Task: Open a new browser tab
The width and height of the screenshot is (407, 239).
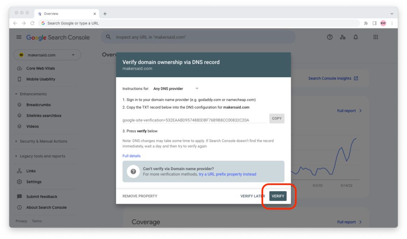Action: click(105, 14)
